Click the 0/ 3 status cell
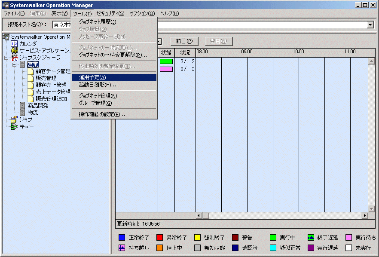 point(185,69)
